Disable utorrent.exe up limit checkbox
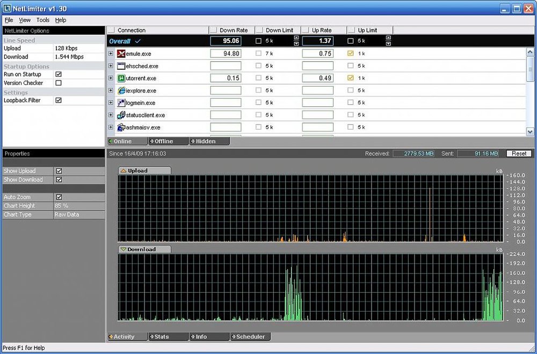The width and height of the screenshot is (537, 354). click(x=350, y=78)
